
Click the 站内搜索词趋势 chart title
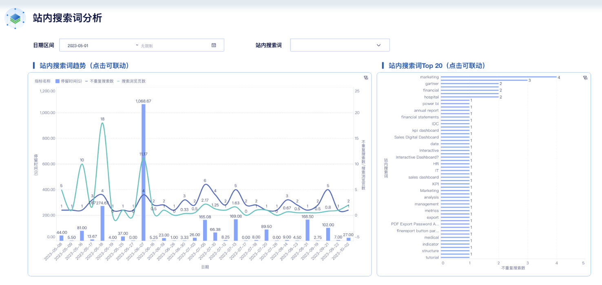tap(84, 65)
